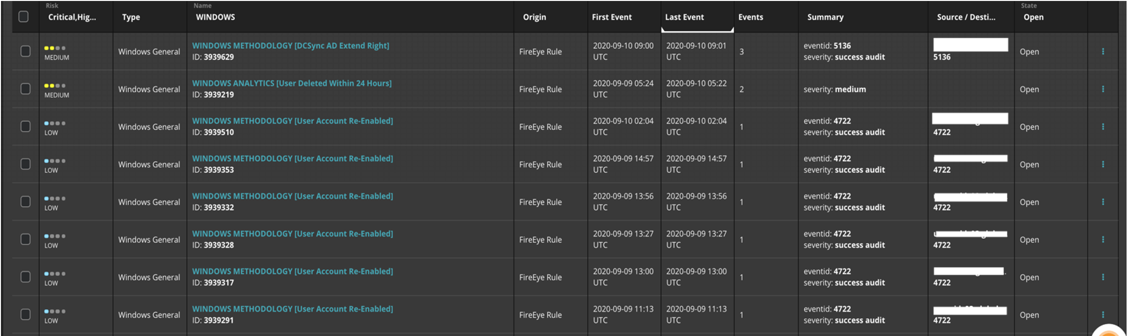This screenshot has height=336, width=1128.
Task: Open WINDOWS ANALYTICS [User Deleted Within 24 Hours] link
Action: 292,84
